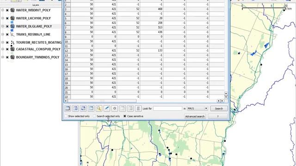Click Copy selected rows to clipboard icon
This screenshot has height=166, width=296.
coord(91,108)
